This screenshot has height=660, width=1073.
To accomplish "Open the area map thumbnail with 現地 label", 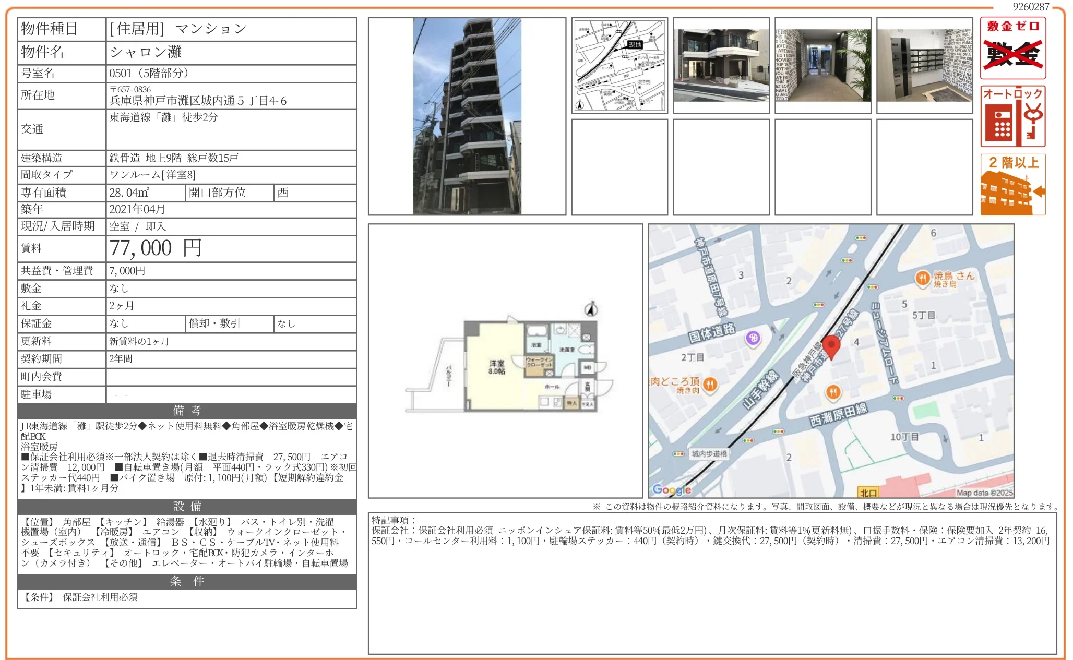I will pyautogui.click(x=619, y=65).
